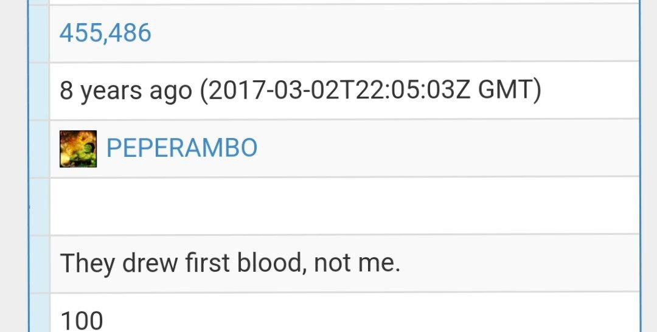This screenshot has width=657, height=332.
Task: Open the 455,486 link
Action: pyautogui.click(x=105, y=33)
